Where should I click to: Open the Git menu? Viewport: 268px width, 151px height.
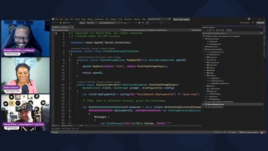click(x=72, y=19)
